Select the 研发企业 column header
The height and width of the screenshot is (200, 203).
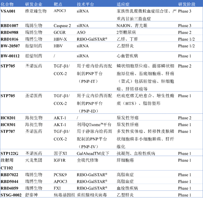click(34, 4)
